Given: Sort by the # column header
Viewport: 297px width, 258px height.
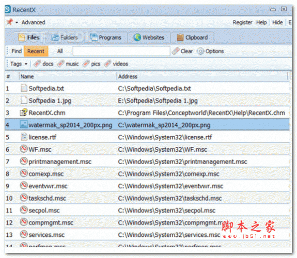Looking at the screenshot, I should tap(12, 76).
